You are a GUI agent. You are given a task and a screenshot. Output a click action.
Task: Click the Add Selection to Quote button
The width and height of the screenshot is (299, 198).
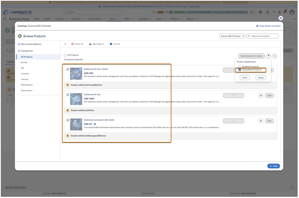[251, 56]
